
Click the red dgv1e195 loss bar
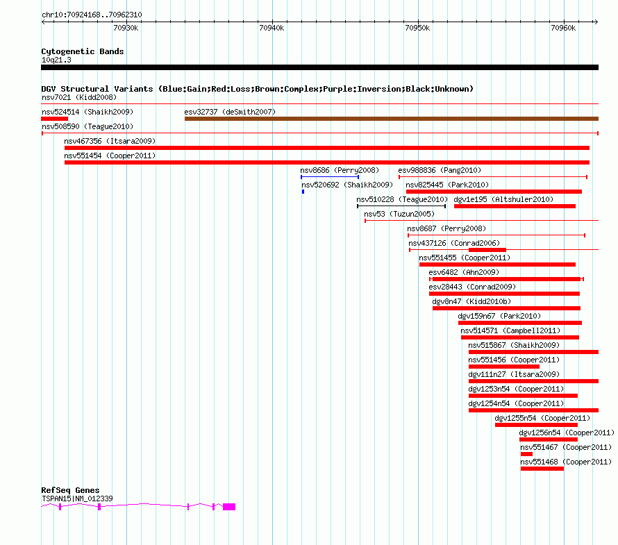515,206
